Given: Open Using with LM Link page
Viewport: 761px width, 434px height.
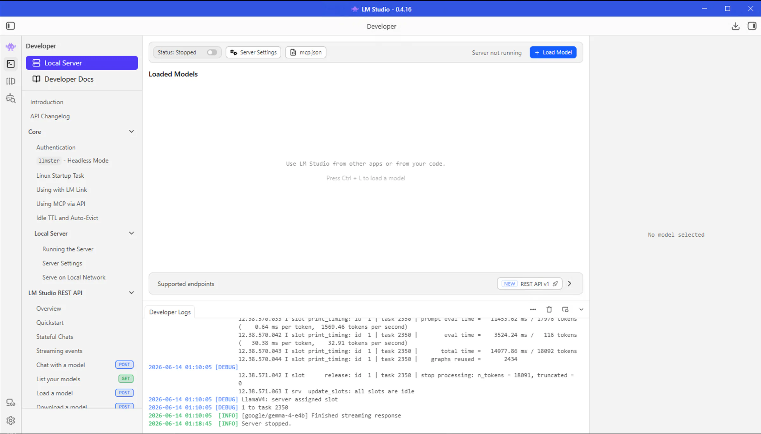Looking at the screenshot, I should 62,190.
